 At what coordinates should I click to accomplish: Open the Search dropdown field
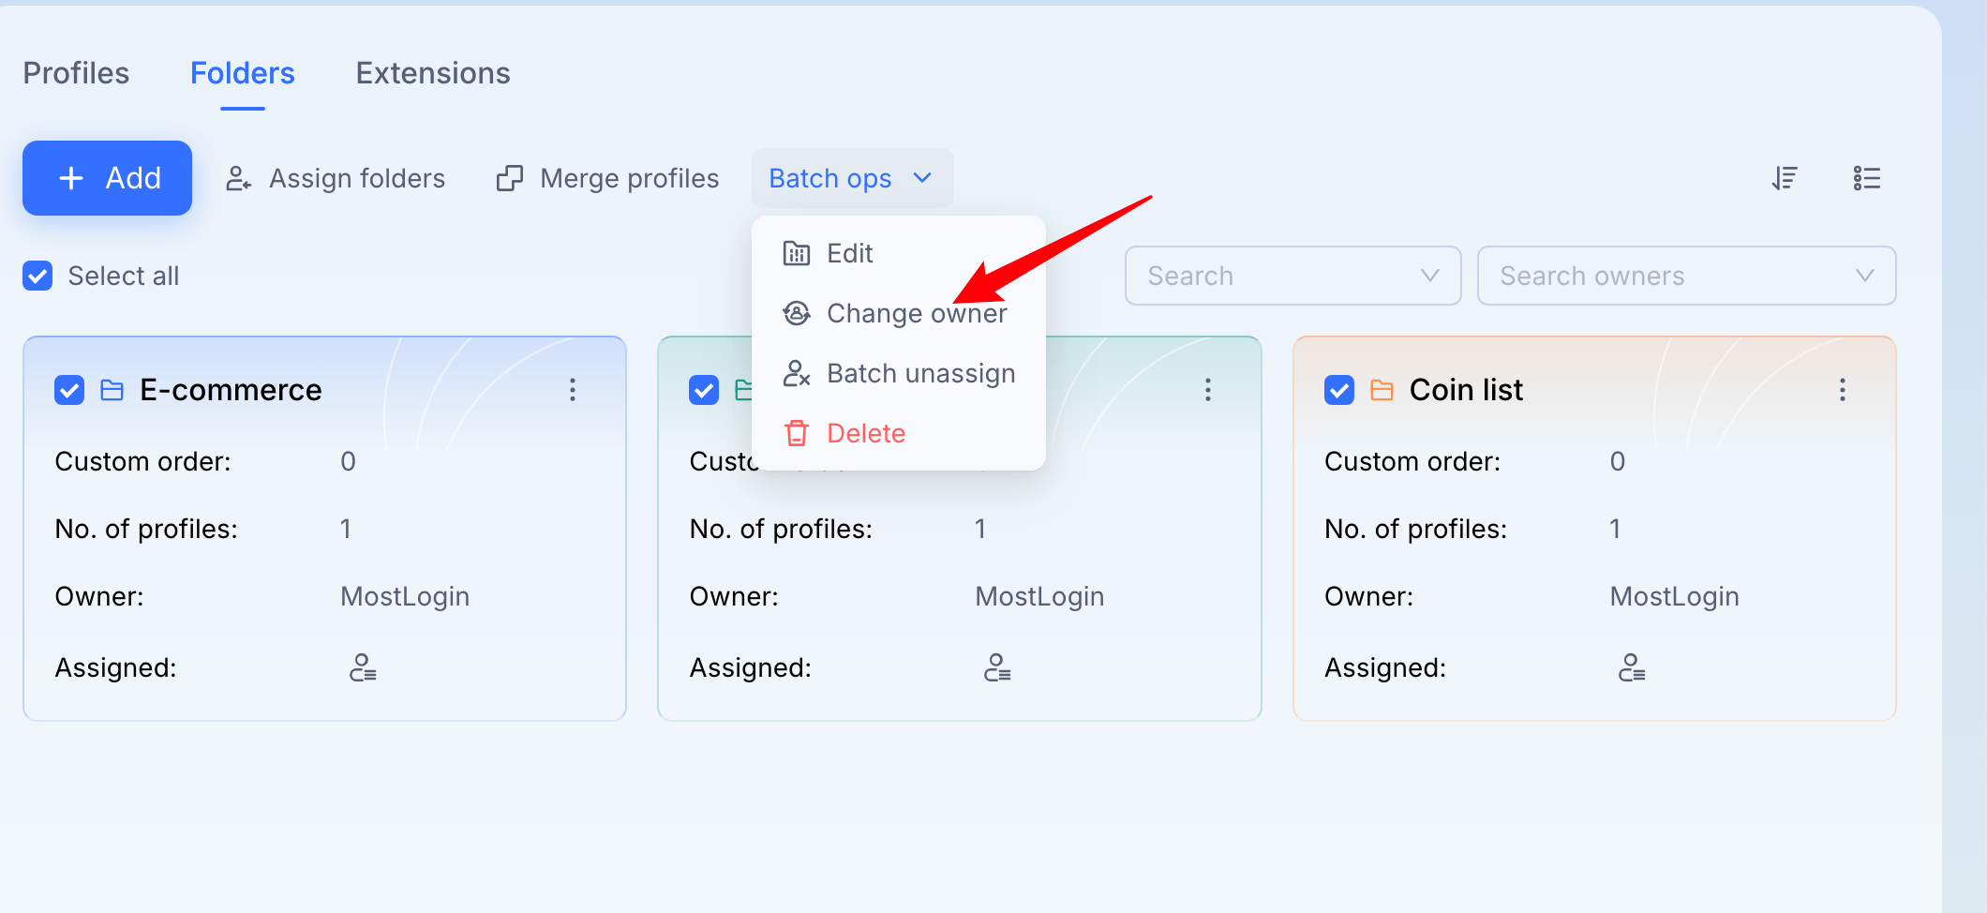pyautogui.click(x=1292, y=276)
